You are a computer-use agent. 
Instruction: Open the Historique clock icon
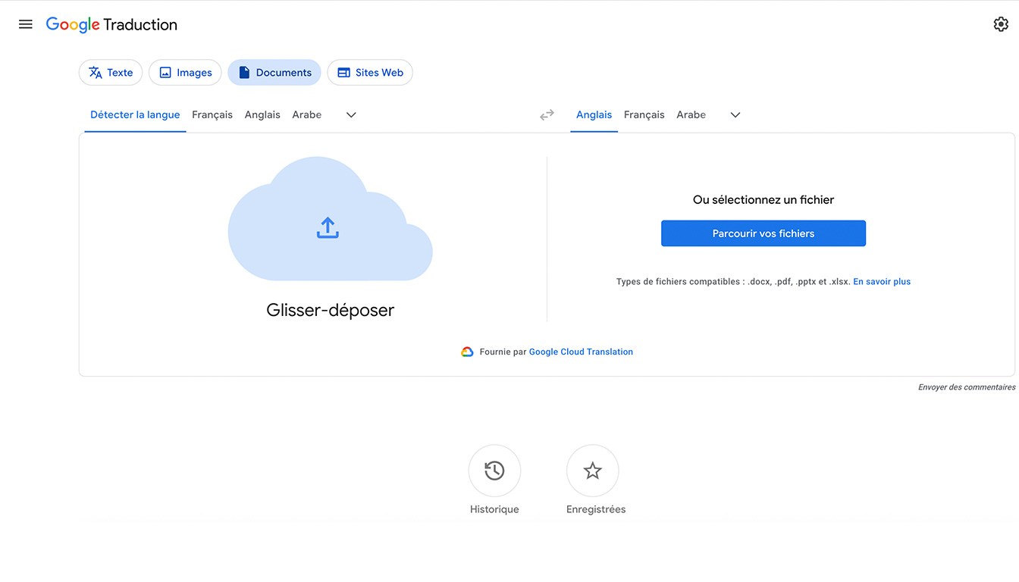(494, 471)
